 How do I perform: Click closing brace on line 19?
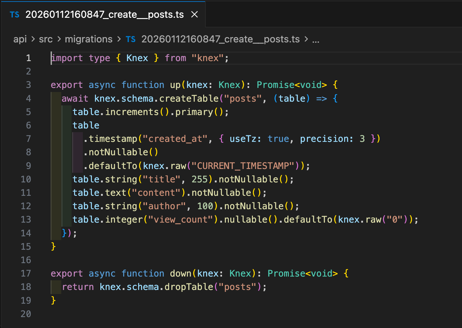[x=53, y=300]
